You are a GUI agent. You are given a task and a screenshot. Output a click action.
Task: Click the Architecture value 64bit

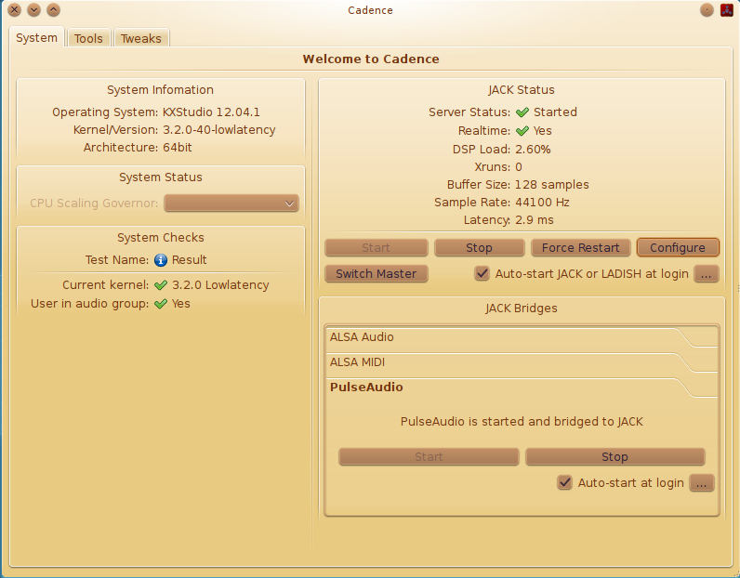[x=178, y=148]
